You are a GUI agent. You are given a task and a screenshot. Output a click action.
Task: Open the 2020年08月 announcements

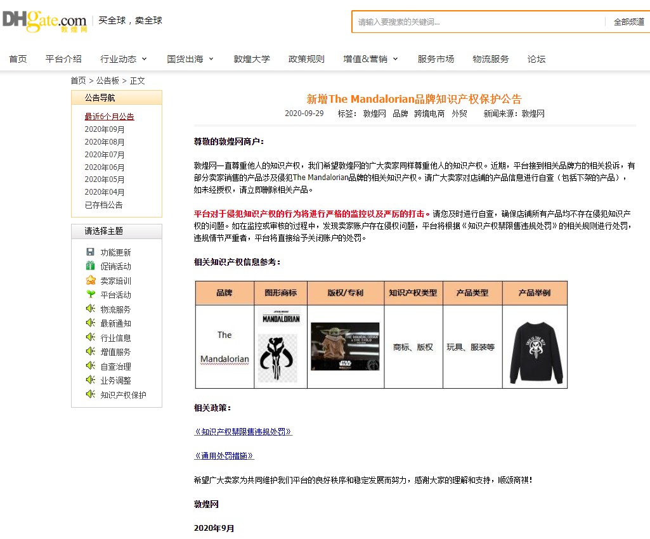(x=105, y=142)
